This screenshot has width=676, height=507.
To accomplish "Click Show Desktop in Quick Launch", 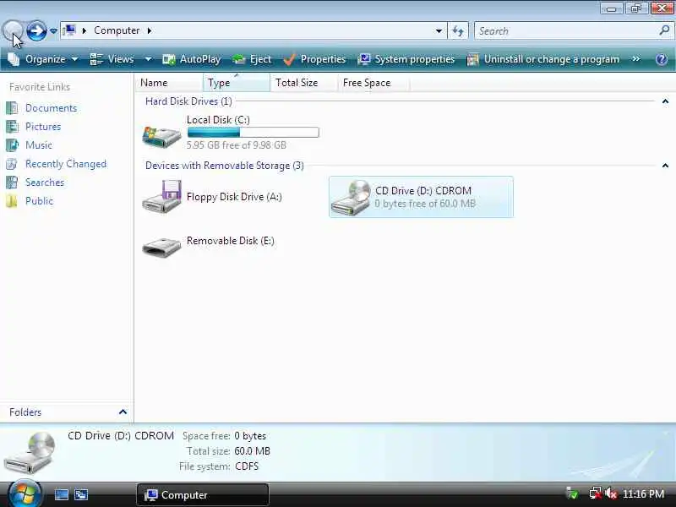I will point(61,494).
